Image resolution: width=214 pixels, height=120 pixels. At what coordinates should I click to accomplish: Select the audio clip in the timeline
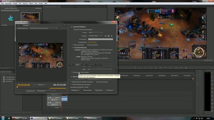tap(65, 99)
